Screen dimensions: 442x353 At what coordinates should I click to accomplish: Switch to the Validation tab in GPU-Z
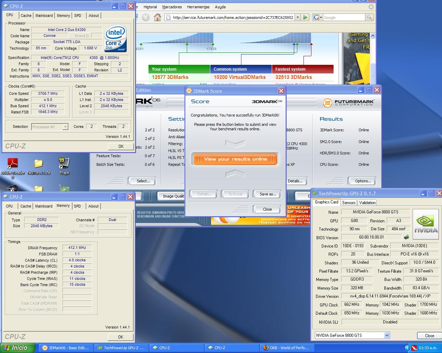[367, 203]
